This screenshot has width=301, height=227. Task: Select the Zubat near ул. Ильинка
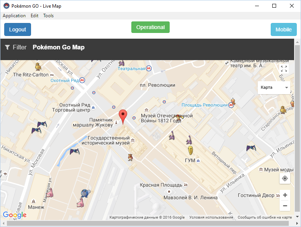click(251, 147)
